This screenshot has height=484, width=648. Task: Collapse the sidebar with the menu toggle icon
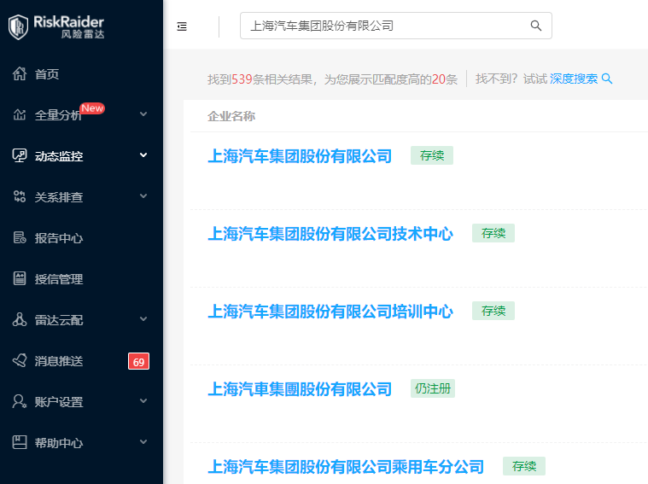click(x=182, y=26)
